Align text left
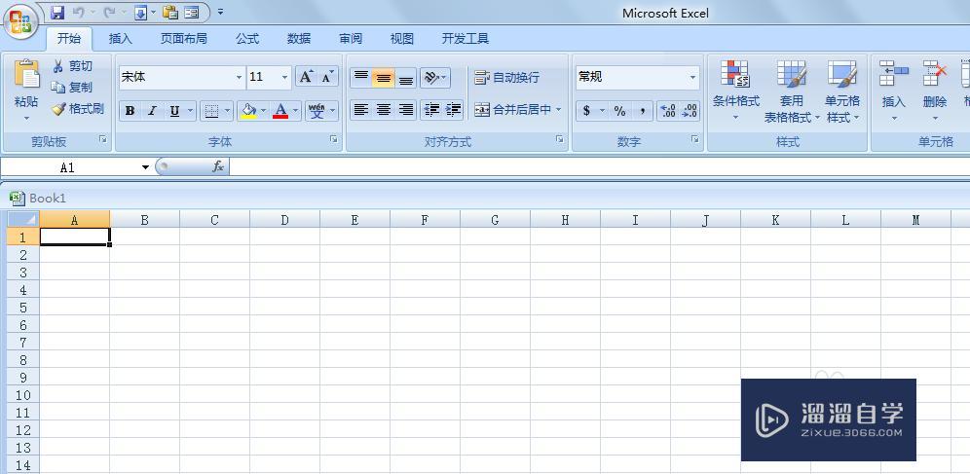This screenshot has width=970, height=474. [x=361, y=110]
